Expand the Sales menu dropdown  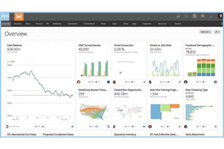(x=119, y=24)
